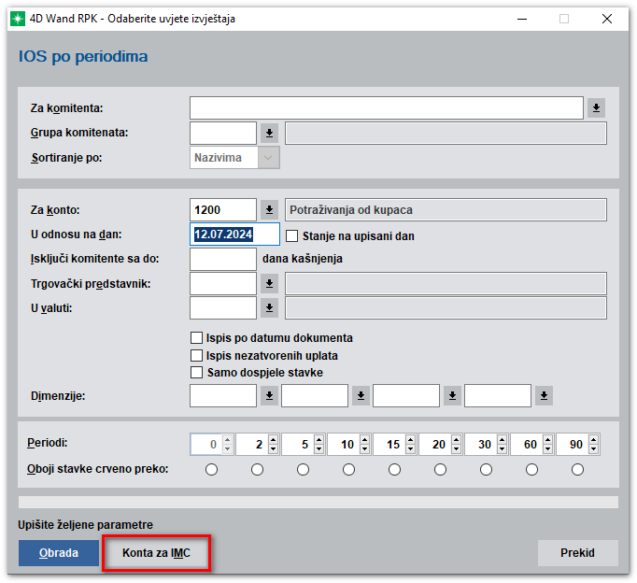Screen dimensions: 637x583
Task: Check Samo dospjele stavke option
Action: click(x=196, y=372)
